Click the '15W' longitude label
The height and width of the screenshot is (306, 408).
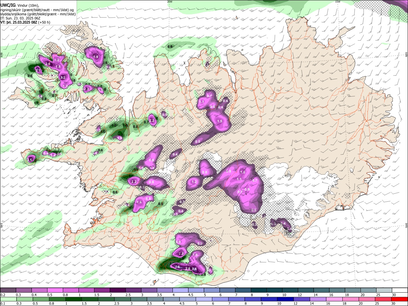pos(338,2)
